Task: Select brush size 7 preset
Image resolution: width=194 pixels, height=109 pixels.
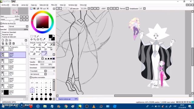Action: 41,91
